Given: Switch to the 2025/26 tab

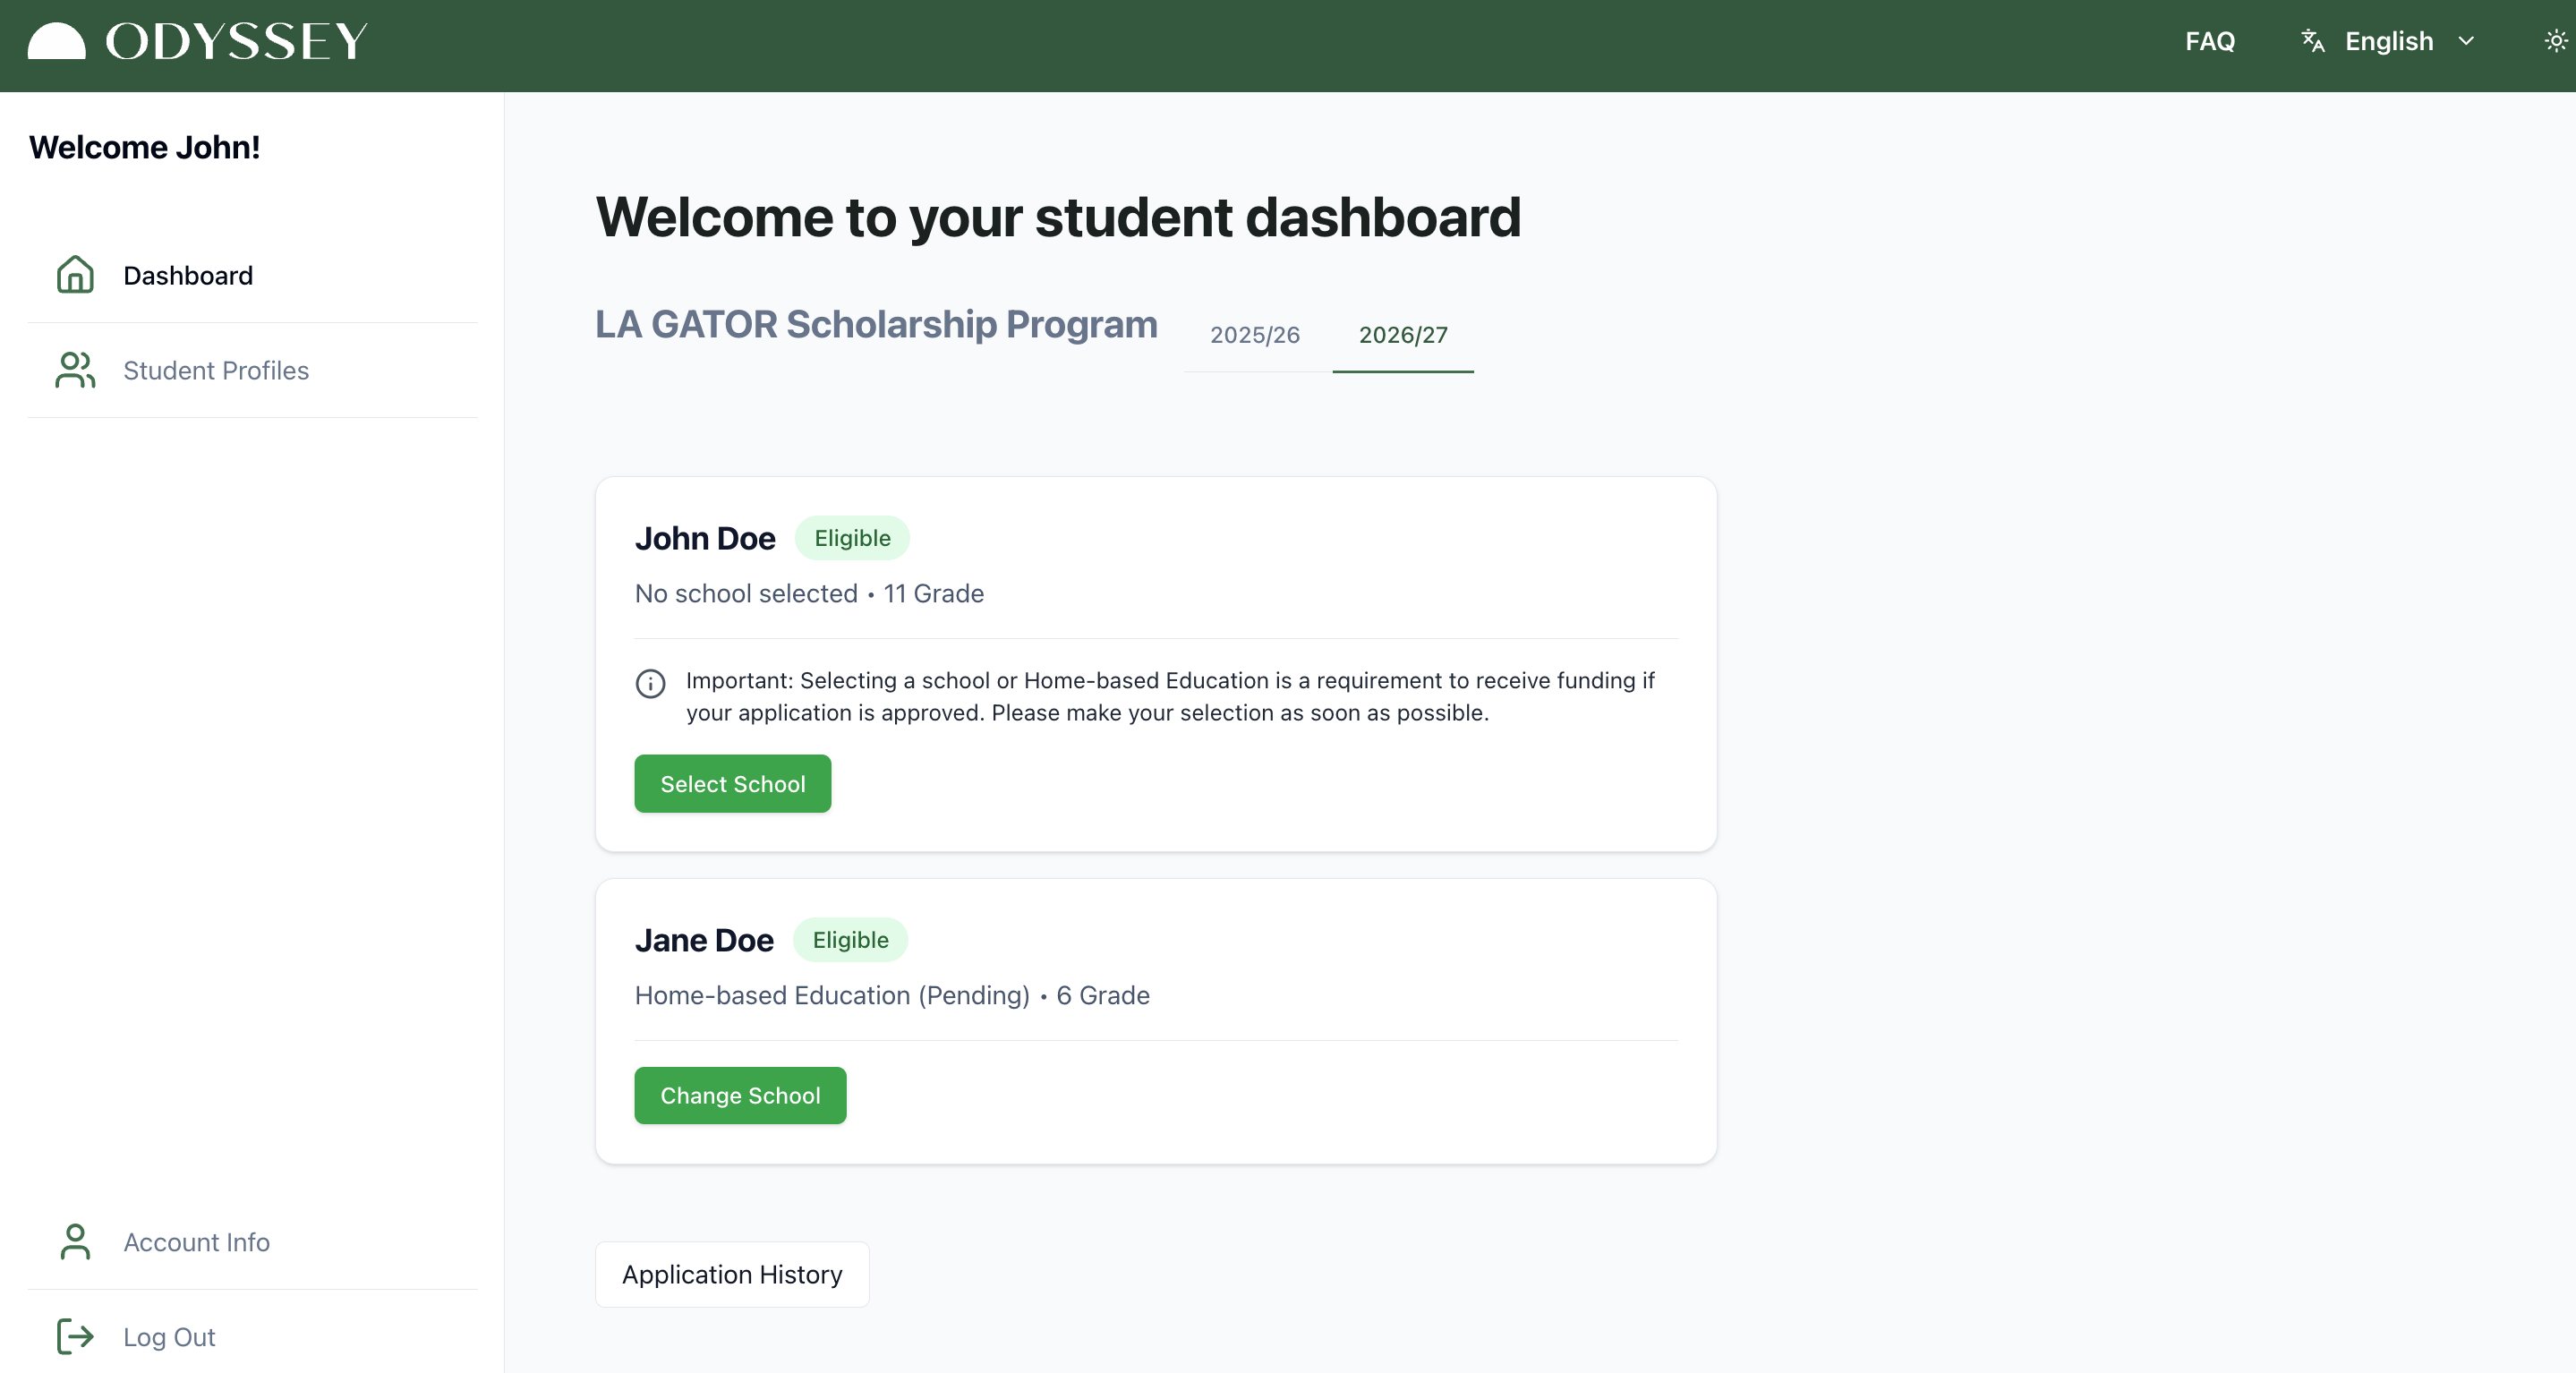Looking at the screenshot, I should coord(1254,335).
